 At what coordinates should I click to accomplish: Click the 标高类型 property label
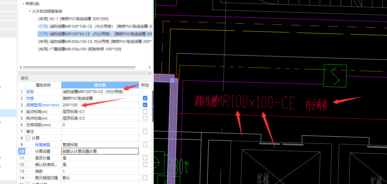[x=43, y=145]
